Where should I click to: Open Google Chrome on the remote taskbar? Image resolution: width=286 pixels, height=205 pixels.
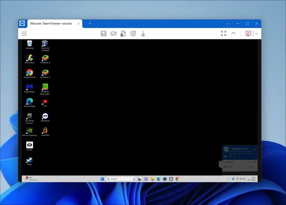(177, 179)
